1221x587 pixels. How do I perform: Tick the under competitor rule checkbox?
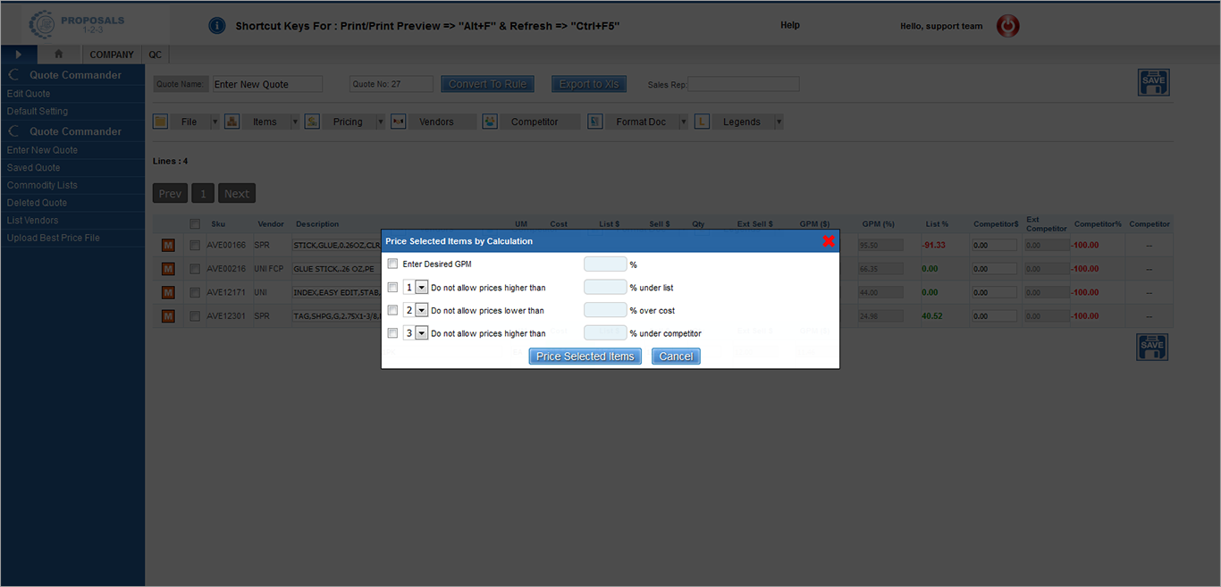point(392,333)
